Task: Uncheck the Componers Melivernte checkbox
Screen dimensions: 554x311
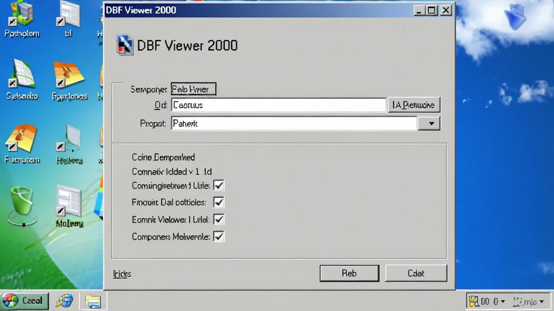Action: [219, 236]
